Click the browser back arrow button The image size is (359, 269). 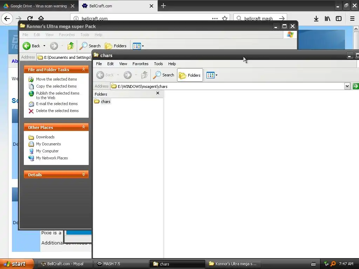pyautogui.click(x=7, y=19)
